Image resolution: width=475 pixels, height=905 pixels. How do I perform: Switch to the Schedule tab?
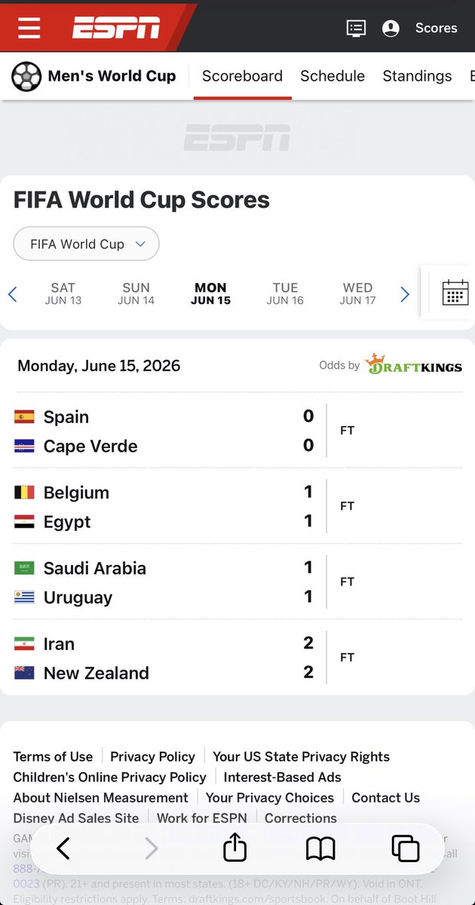tap(332, 76)
